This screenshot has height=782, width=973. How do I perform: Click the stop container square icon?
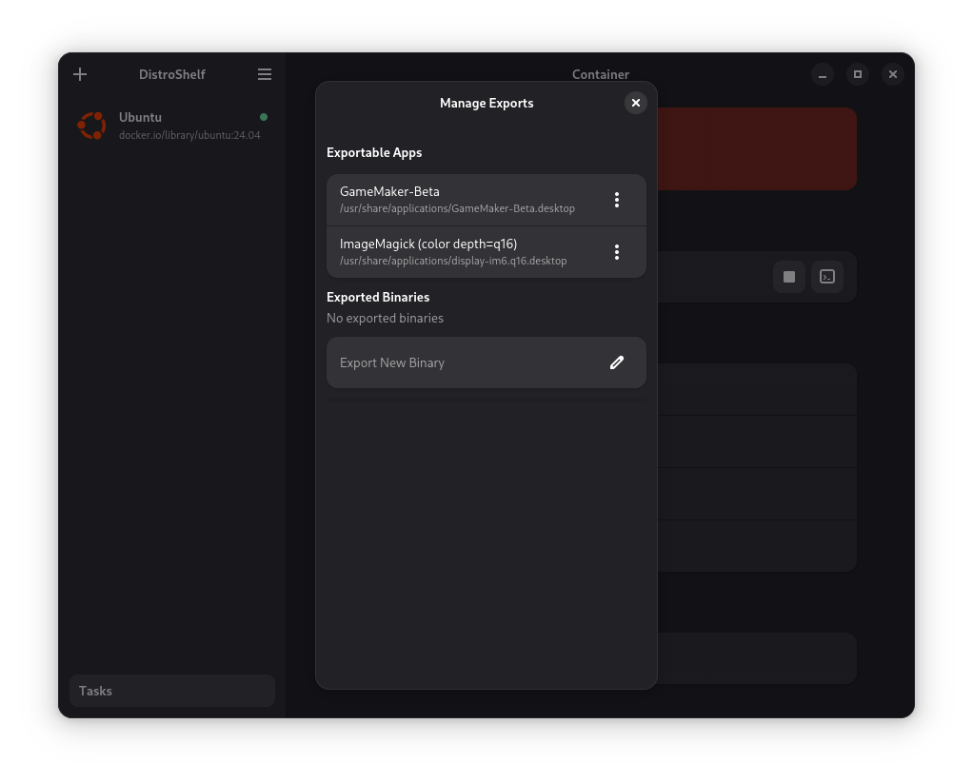tap(789, 277)
